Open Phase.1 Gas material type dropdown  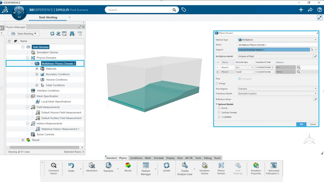point(244,67)
